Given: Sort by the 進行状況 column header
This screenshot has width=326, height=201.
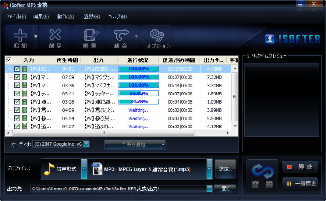Looking at the screenshot, I should 138,60.
